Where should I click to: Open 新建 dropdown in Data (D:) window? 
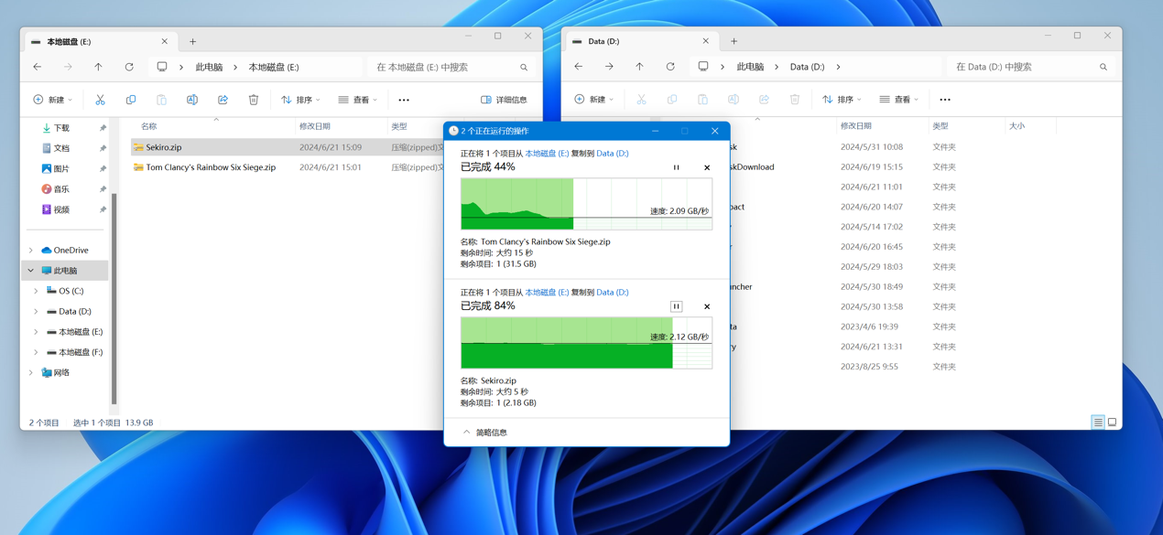click(594, 100)
